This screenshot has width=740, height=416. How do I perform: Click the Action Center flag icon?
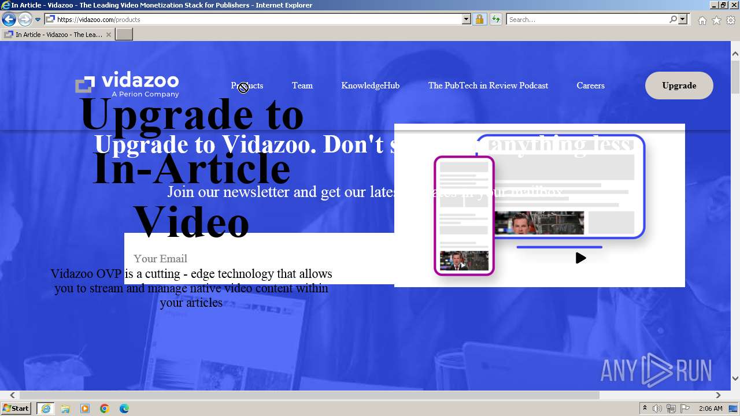685,408
